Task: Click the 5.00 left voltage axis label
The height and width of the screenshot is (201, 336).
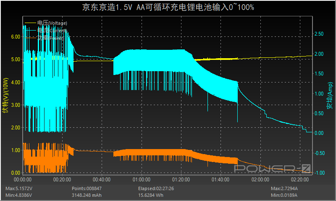Action: pyautogui.click(x=16, y=59)
